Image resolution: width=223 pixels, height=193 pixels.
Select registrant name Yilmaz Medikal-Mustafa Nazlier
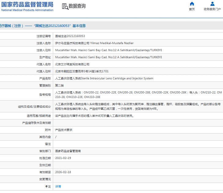click(x=112, y=43)
